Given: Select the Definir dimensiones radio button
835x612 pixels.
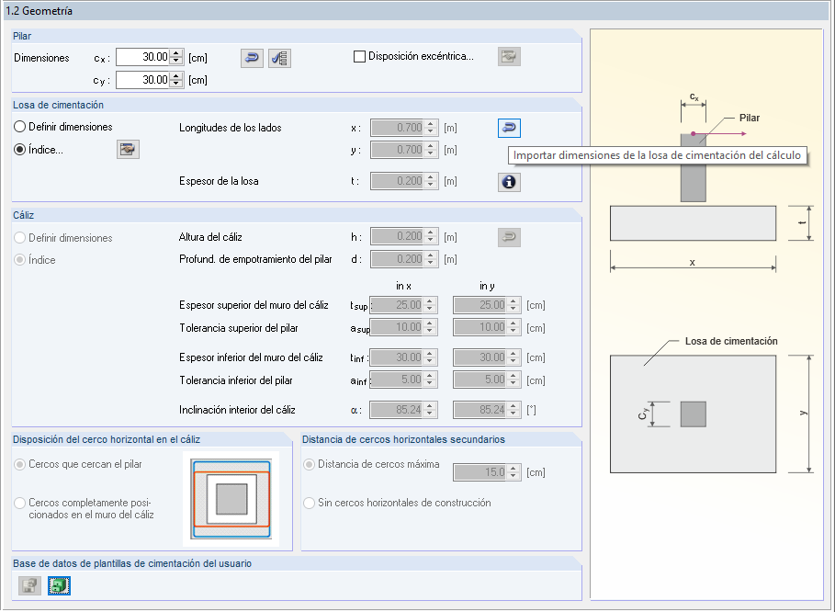Looking at the screenshot, I should click(20, 127).
